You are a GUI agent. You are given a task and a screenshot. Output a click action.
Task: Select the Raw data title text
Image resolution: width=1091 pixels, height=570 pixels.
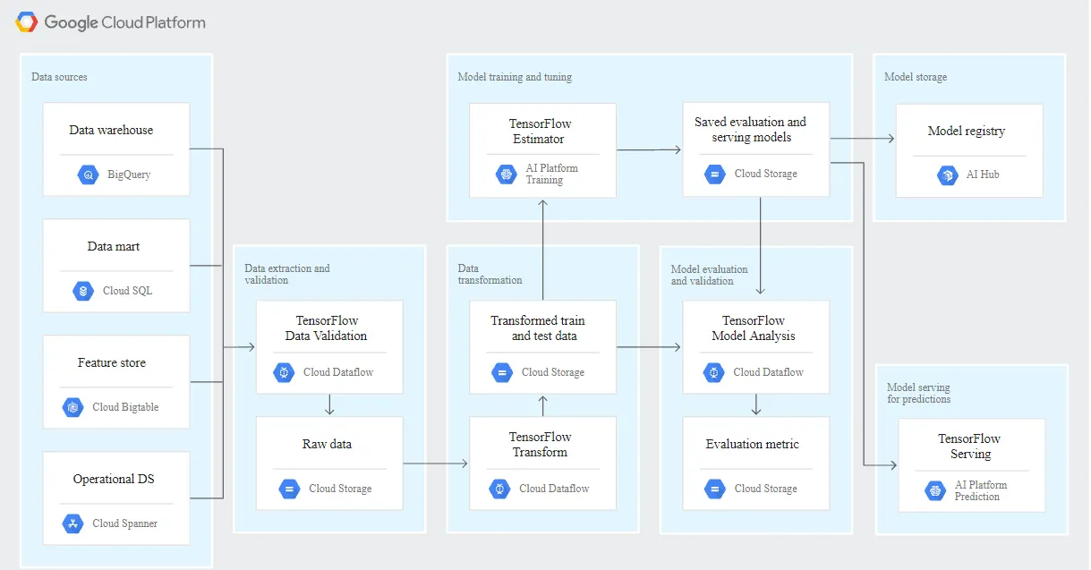click(x=327, y=445)
